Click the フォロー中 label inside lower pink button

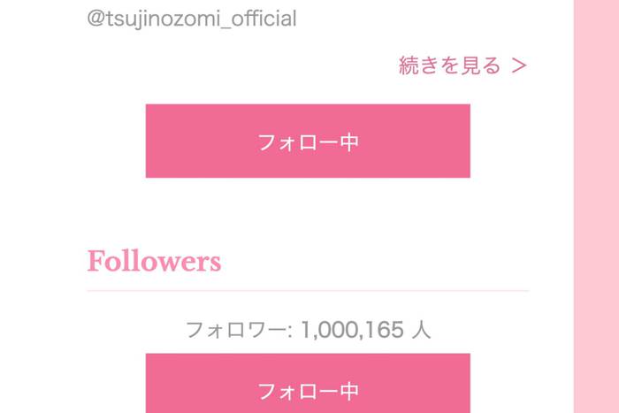tap(308, 391)
